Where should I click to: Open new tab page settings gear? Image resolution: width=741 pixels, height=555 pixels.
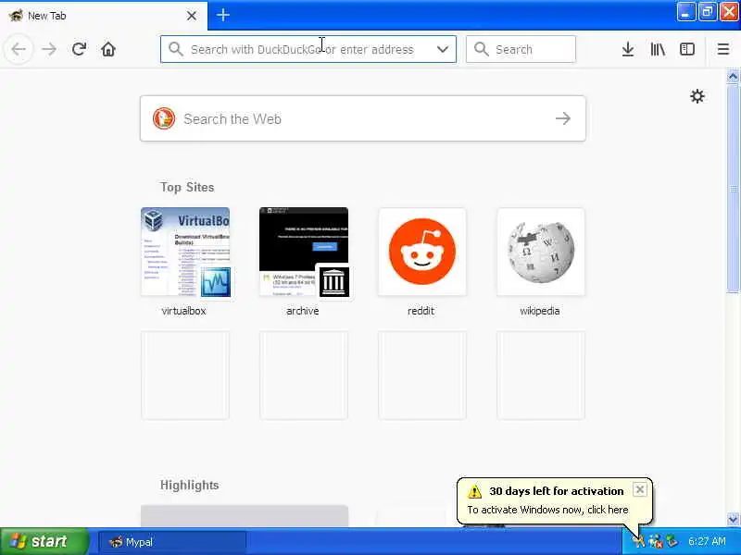pyautogui.click(x=697, y=97)
